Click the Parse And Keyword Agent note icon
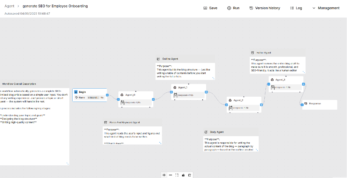This screenshot has height=178, width=347. click(x=106, y=122)
